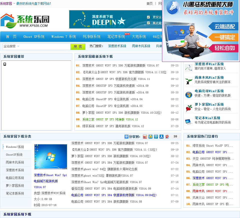This screenshot has width=240, height=218.
Task: Select 雨林木风系统 category tab
Action: coord(15,162)
